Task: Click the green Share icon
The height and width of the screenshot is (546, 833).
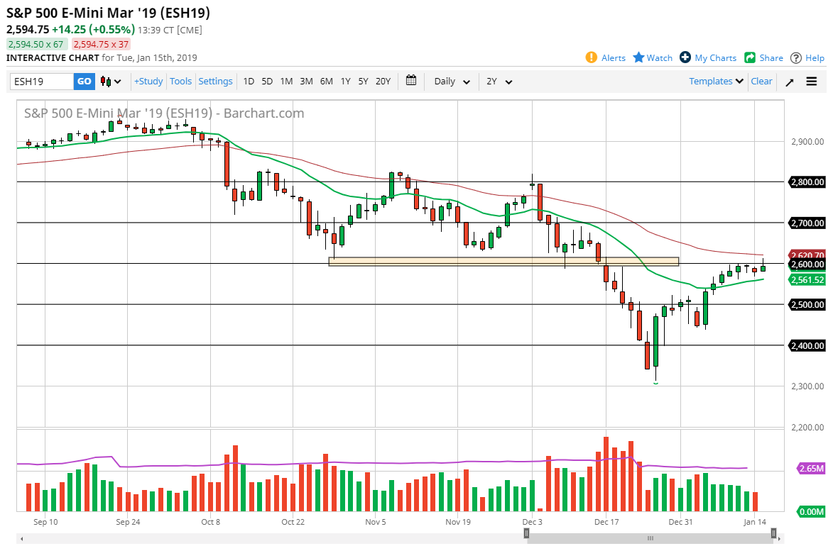Action: pyautogui.click(x=750, y=57)
